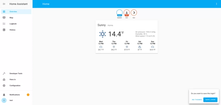The image size is (221, 105).
Task: Open the Notifications panel
Action: [16, 95]
